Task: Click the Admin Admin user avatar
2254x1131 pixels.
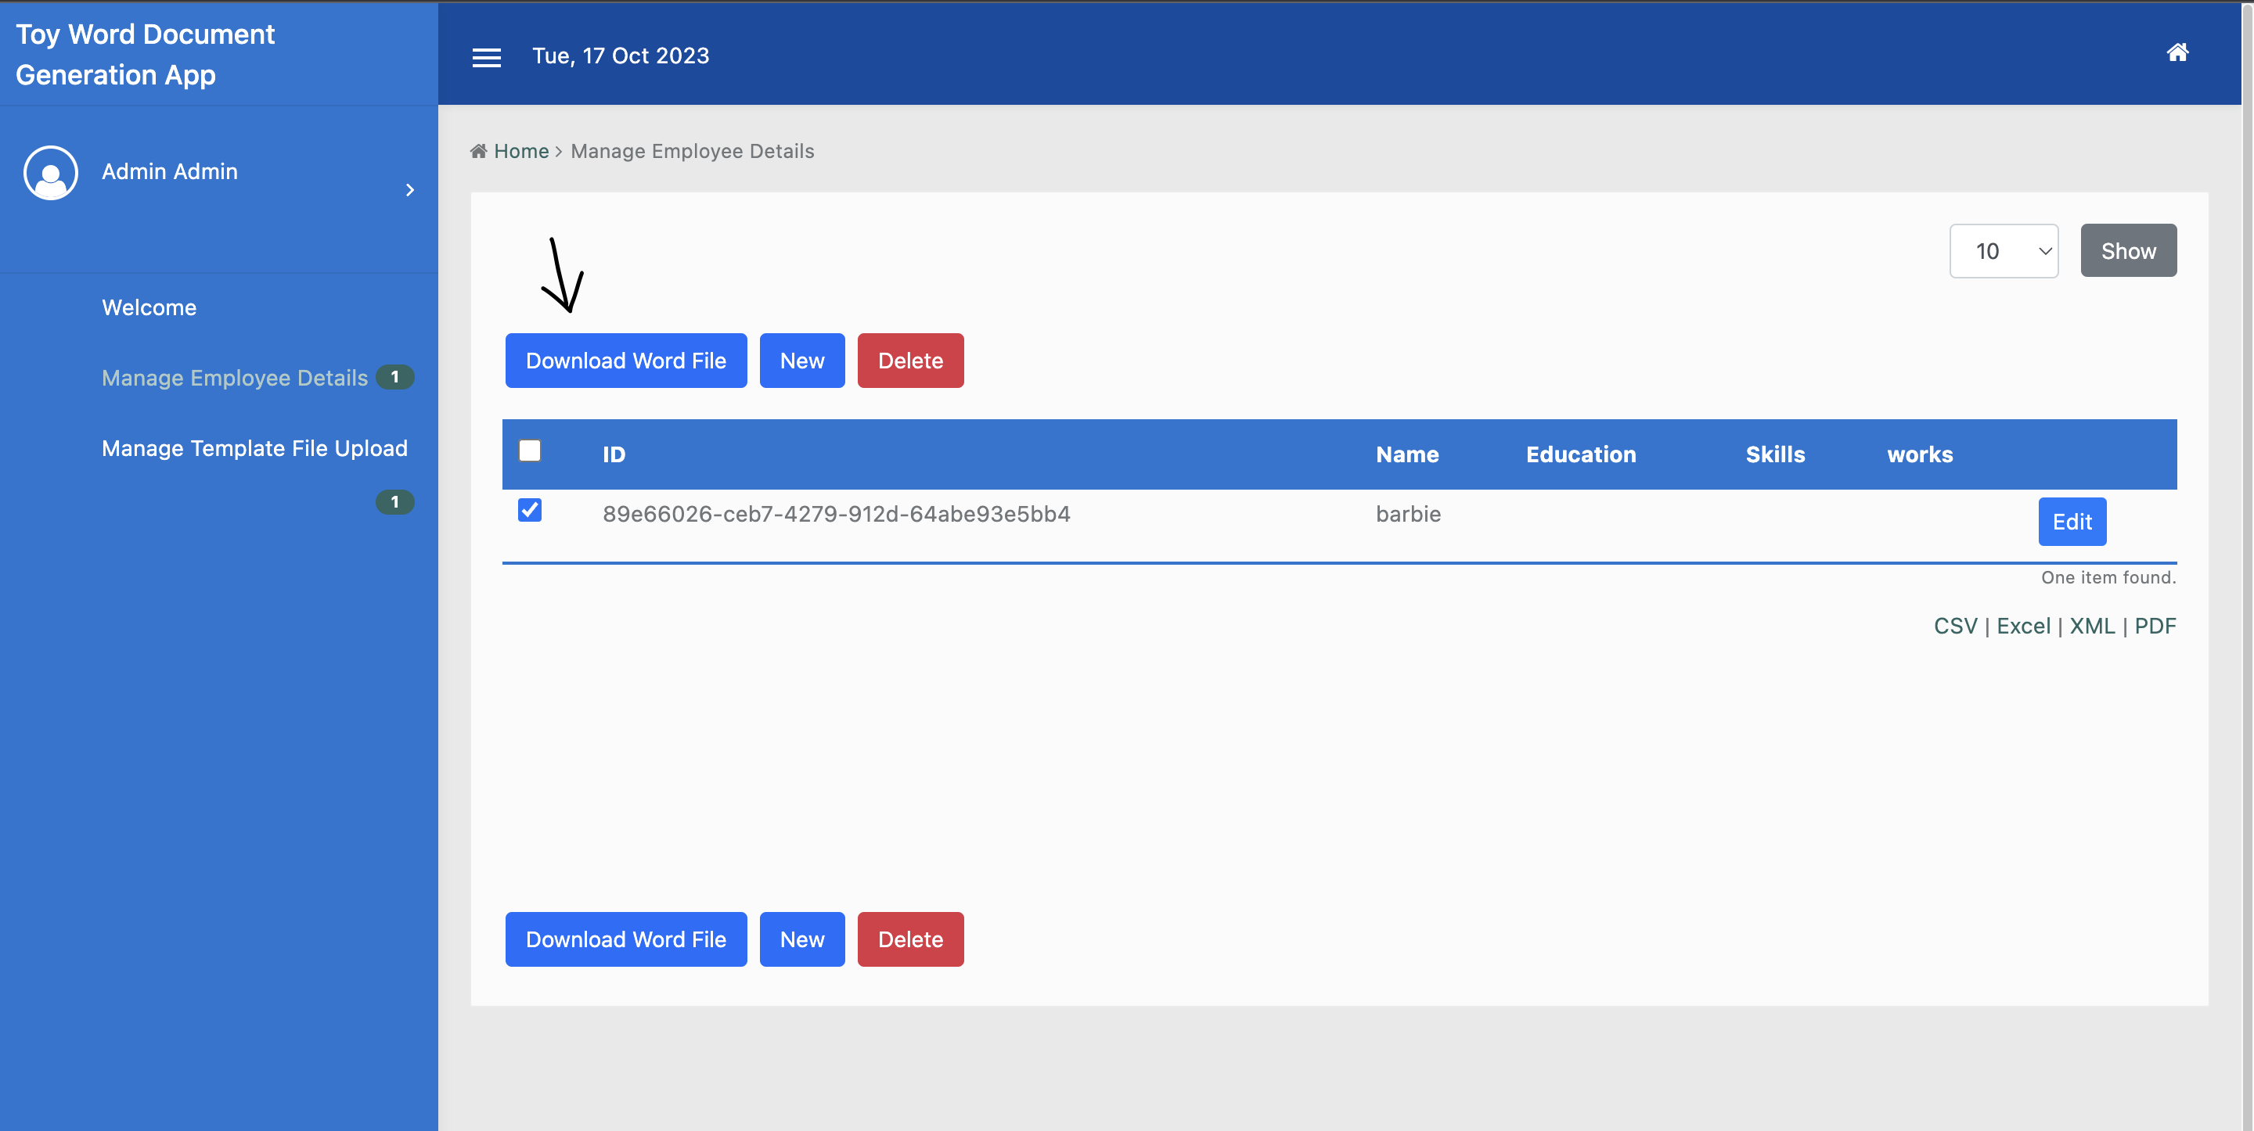Action: pos(51,172)
